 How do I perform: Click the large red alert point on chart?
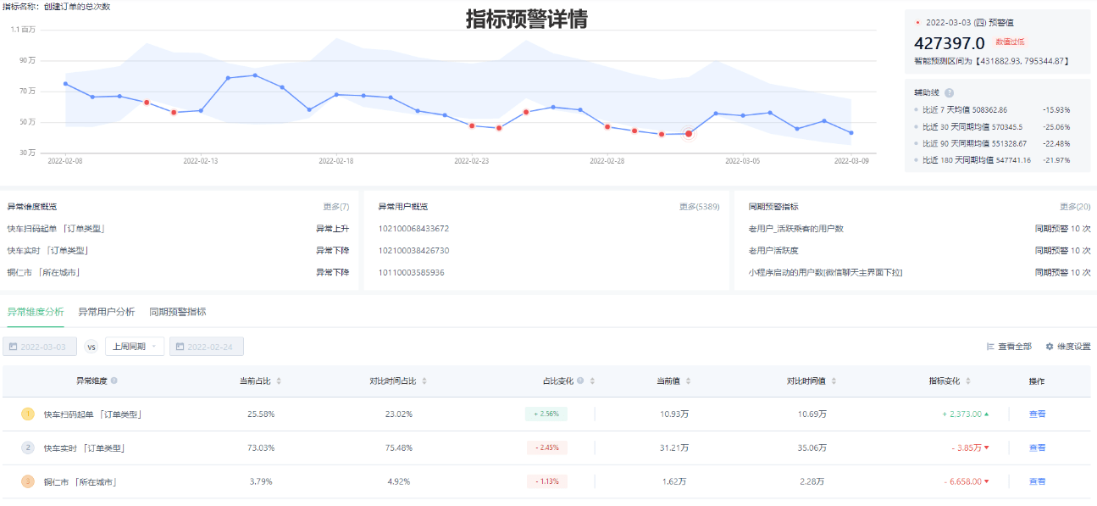[689, 134]
